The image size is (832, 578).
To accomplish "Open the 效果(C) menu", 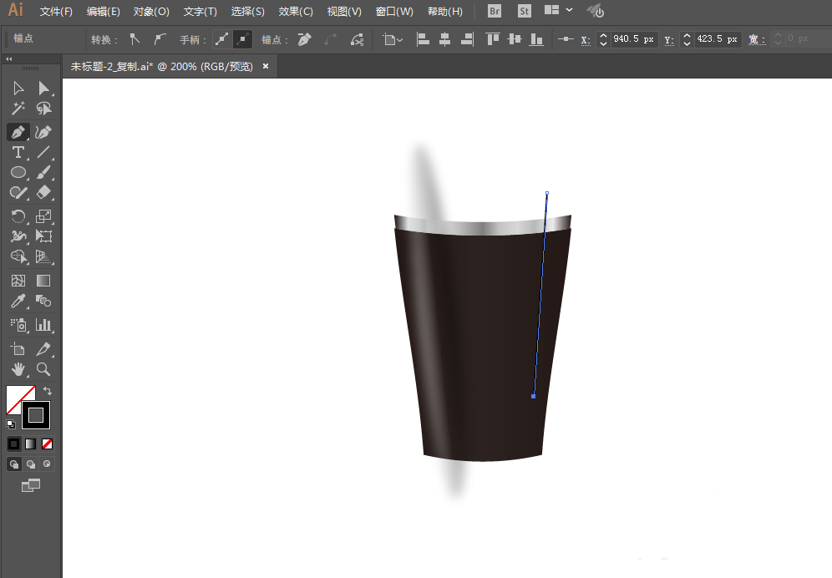I will coord(296,12).
